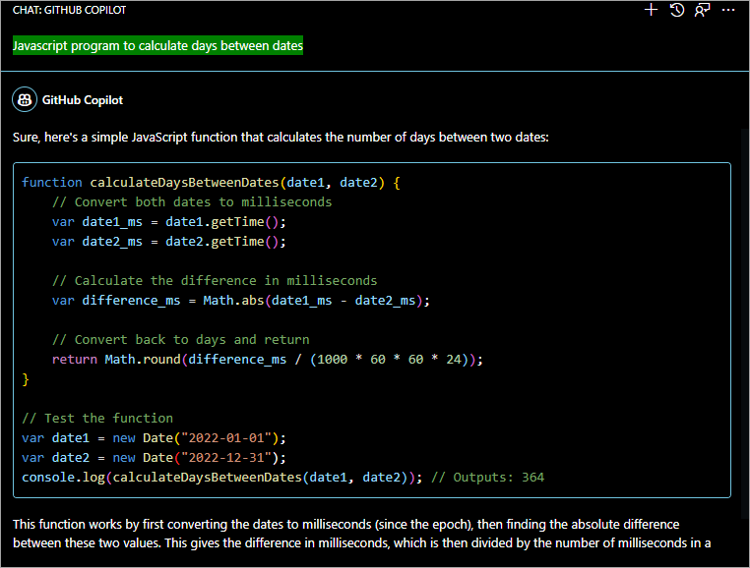The image size is (750, 568).
Task: Click the explanation paragraph 'This function works by'
Action: point(361,534)
